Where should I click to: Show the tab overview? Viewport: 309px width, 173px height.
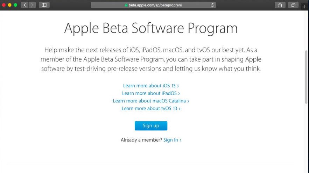pos(293,5)
